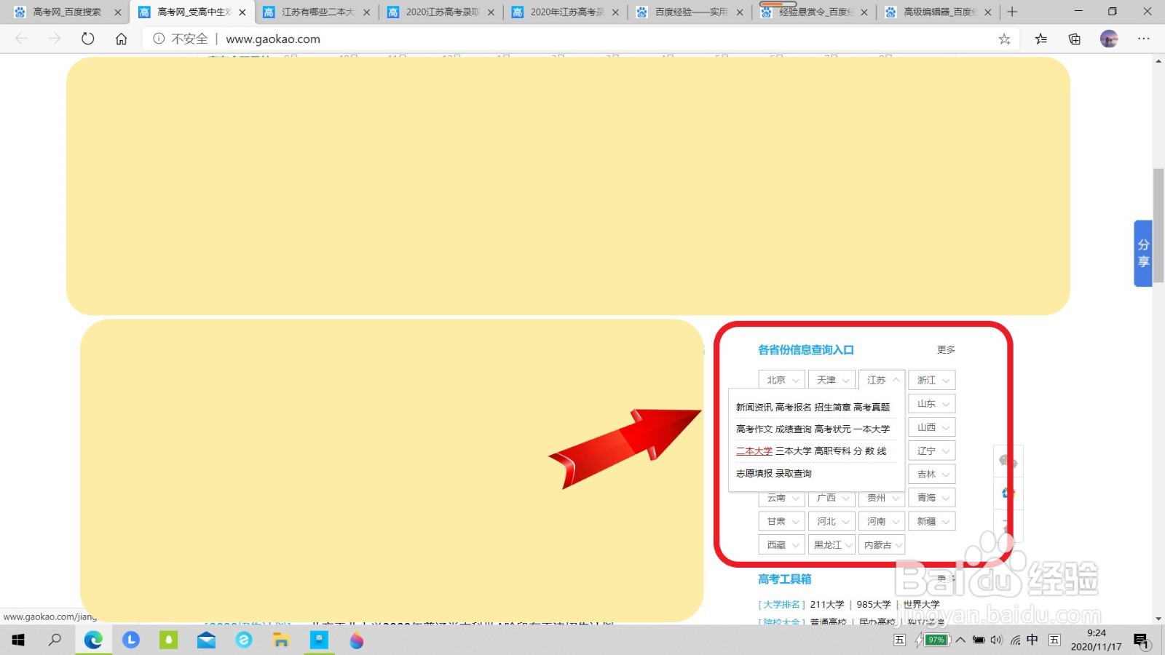
Task: Open the Collections icon
Action: pos(1075,39)
